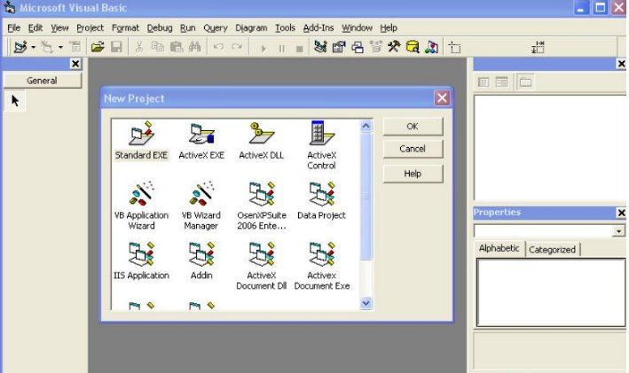Select the ActiveX DLL project icon
The image size is (629, 373).
tap(261, 134)
